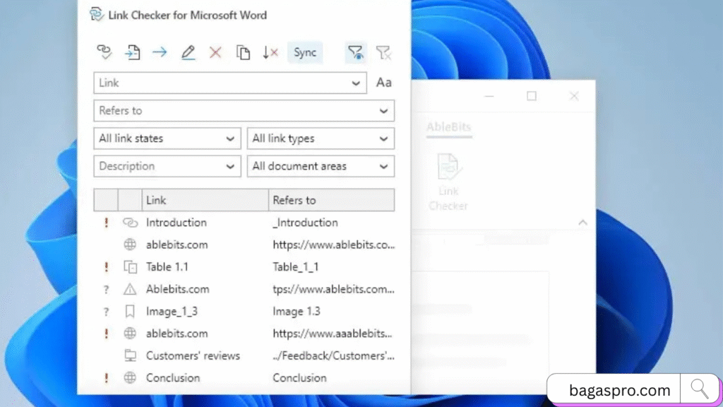Click the red delete X icon

[x=215, y=52]
